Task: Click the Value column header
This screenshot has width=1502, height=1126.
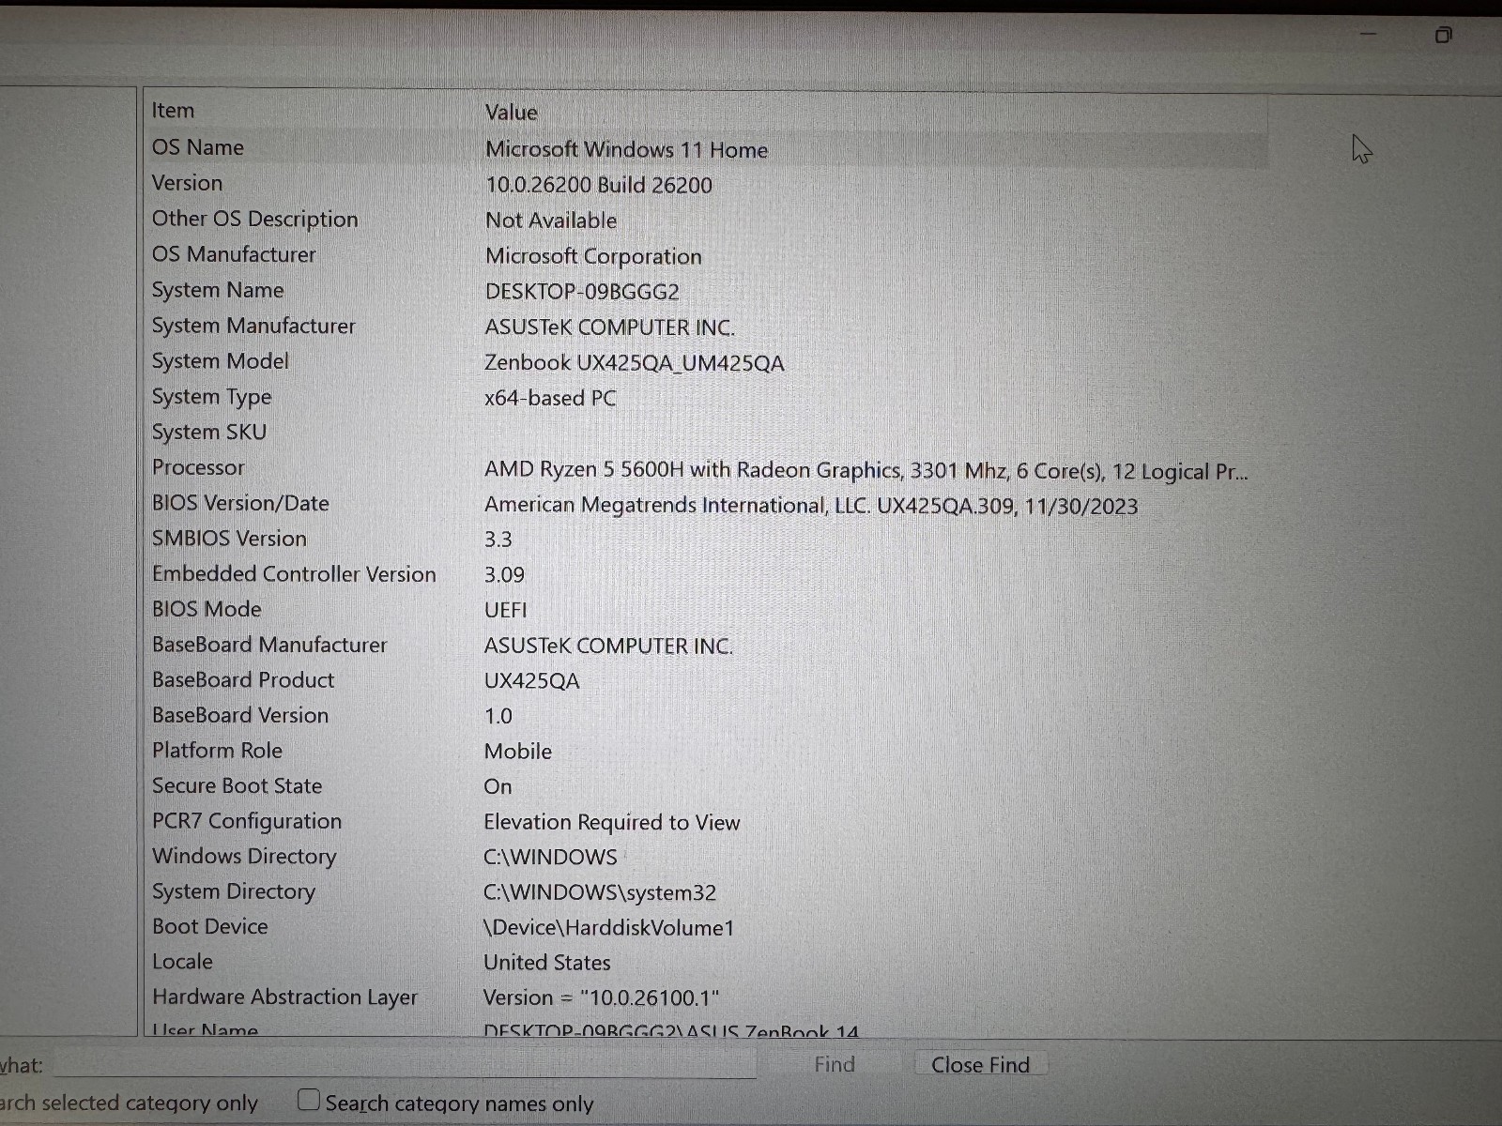Action: [511, 112]
